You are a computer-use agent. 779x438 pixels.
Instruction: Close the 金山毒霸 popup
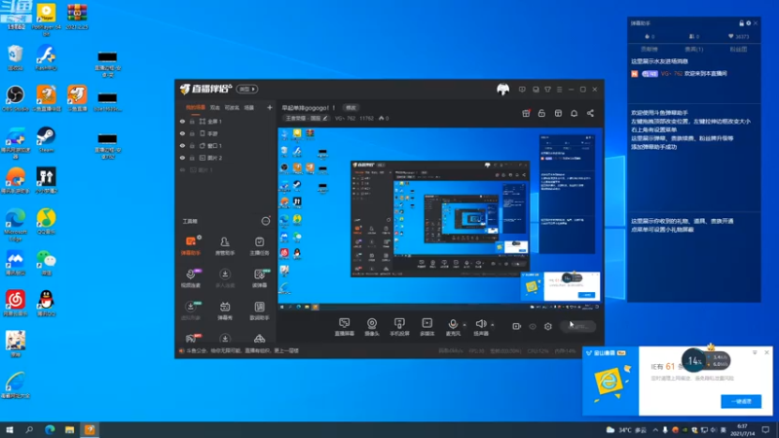point(766,352)
